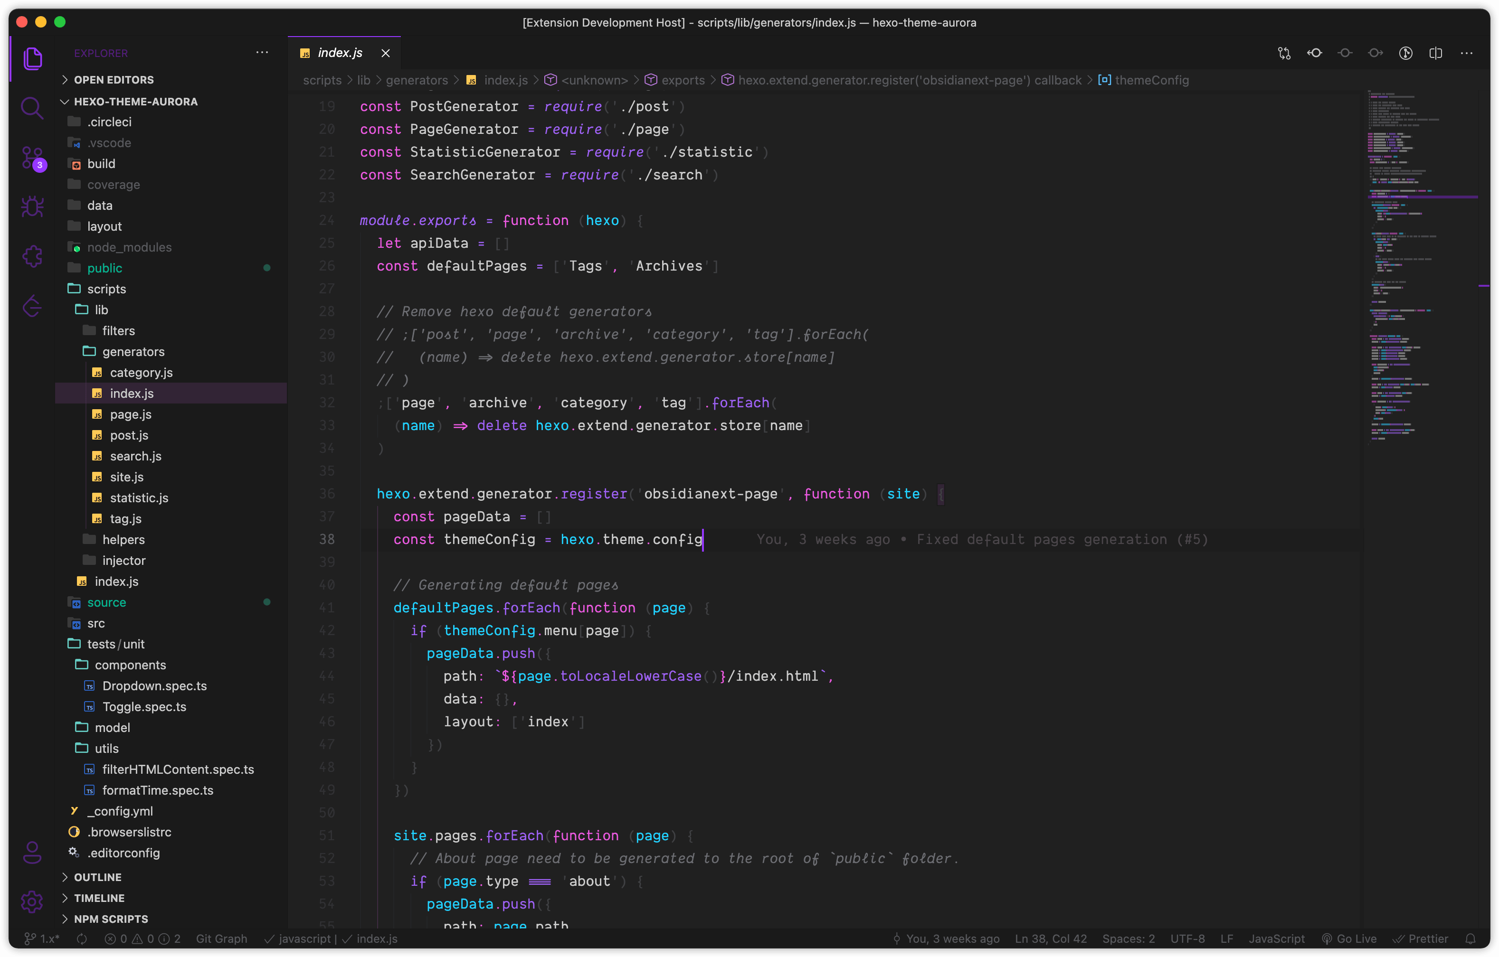
Task: Open category.js in the explorer
Action: [x=171, y=372]
